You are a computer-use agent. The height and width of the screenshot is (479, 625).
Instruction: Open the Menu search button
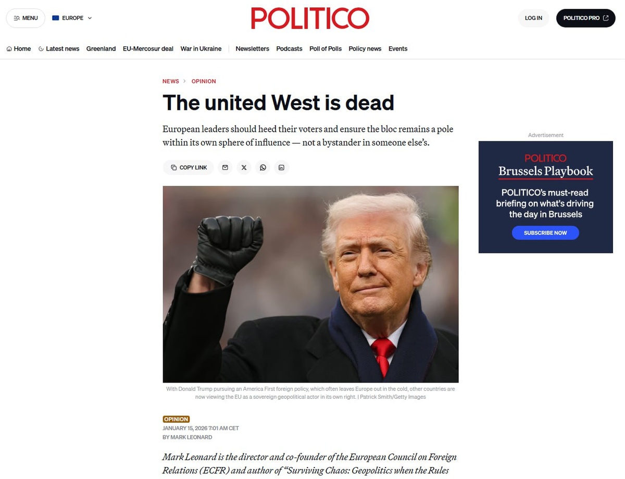tap(26, 18)
